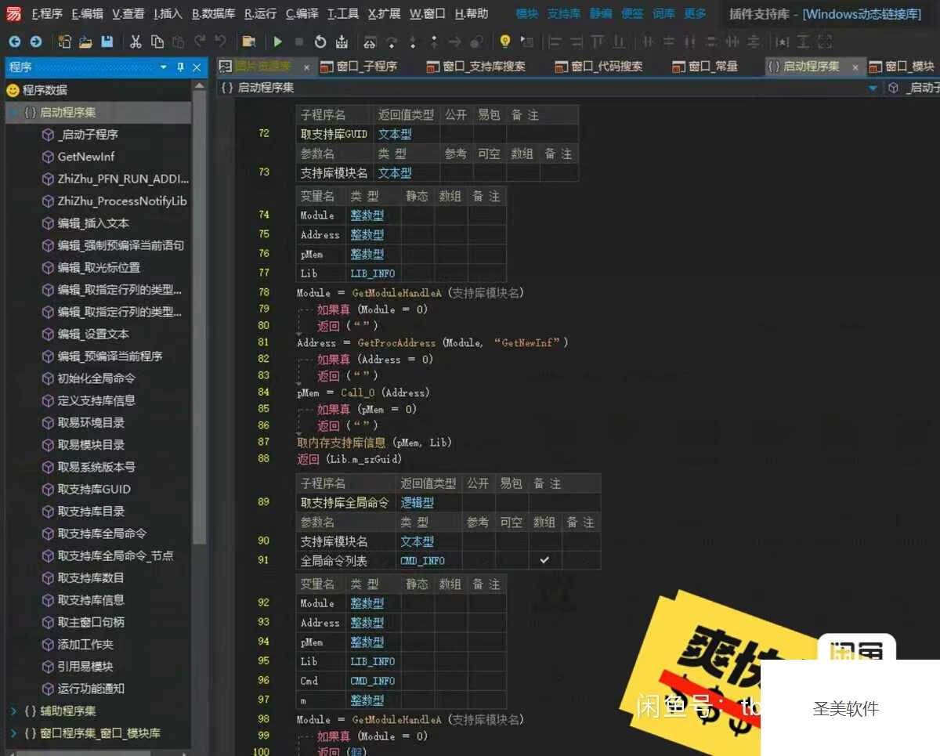Expand the 辅助程序集 tree node

[x=13, y=711]
